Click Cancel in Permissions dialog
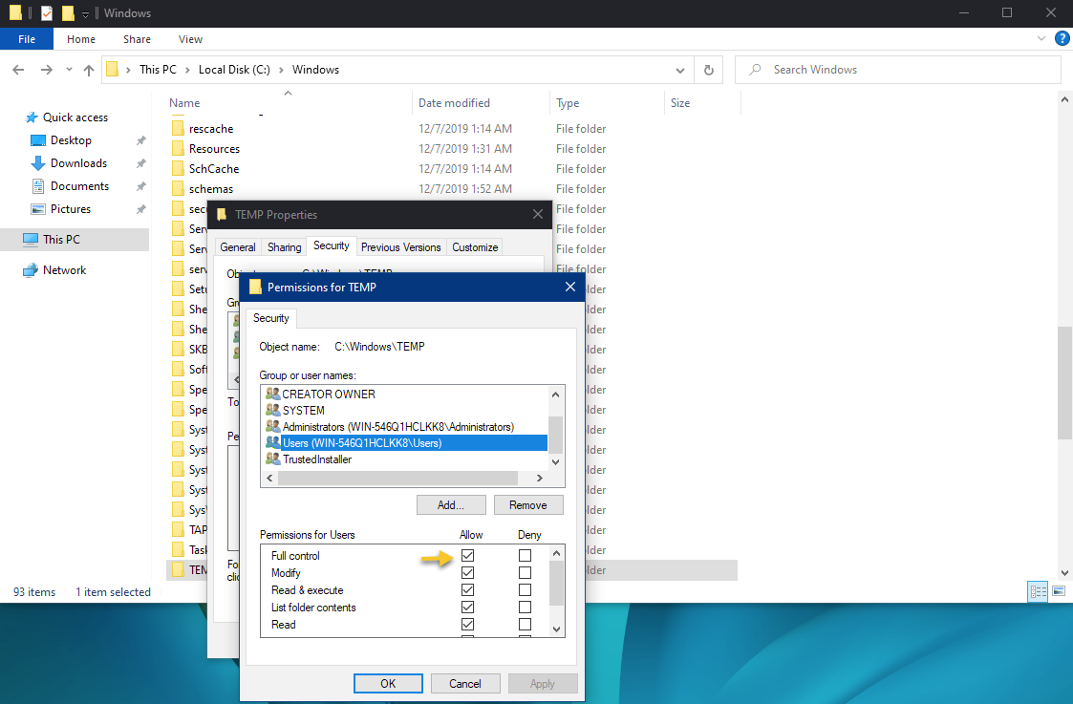The height and width of the screenshot is (704, 1073). point(465,684)
